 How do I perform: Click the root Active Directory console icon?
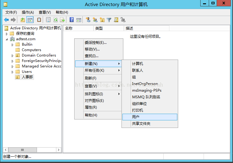6,28
